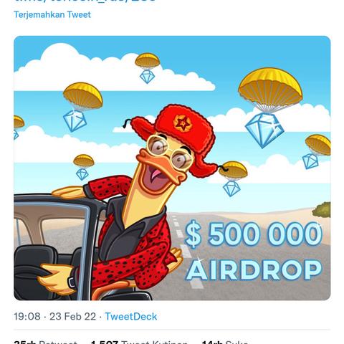Screen dimensions: 344x344
Task: Click the duck's round glasses
Action: point(170,151)
